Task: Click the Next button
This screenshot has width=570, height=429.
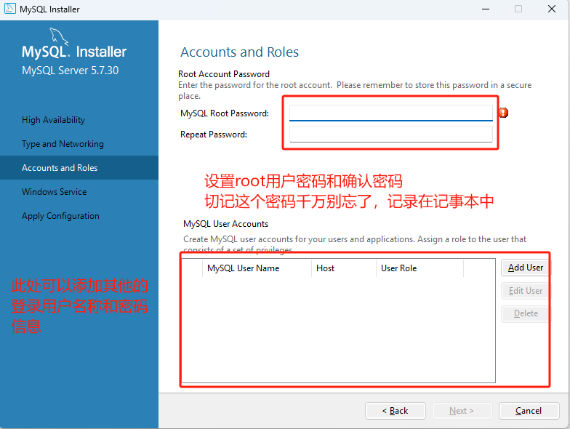Action: [x=462, y=411]
